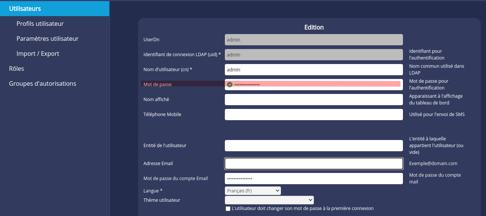Click the Adresse Email input field
This screenshot has height=216, width=486.
tap(314, 163)
